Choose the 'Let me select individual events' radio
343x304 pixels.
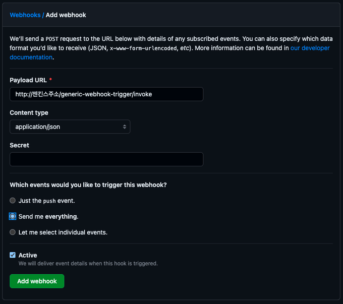click(x=13, y=232)
